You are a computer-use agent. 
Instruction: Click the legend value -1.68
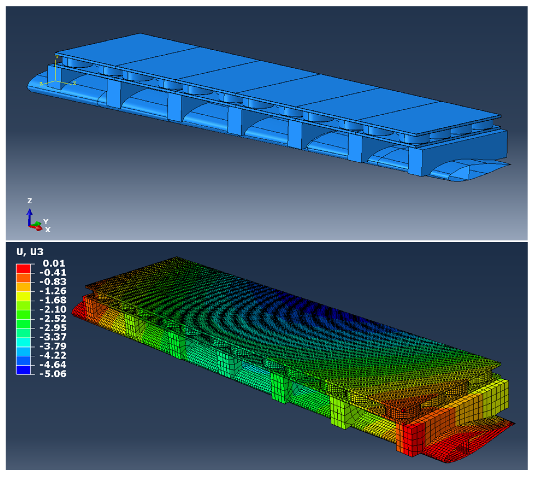(53, 300)
